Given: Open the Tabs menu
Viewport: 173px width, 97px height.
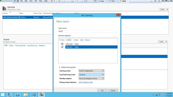Looking at the screenshot, I should [41, 1].
